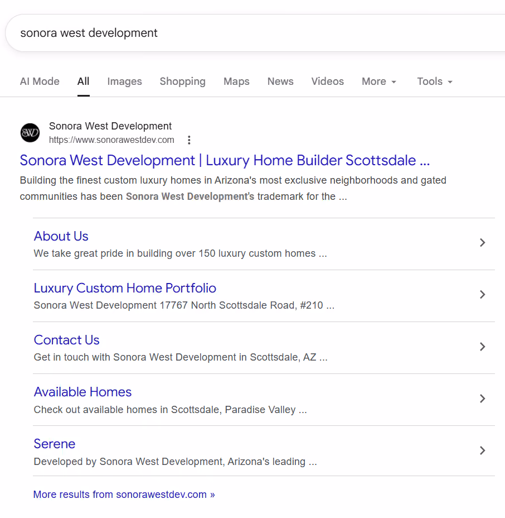Open the Contact Us sitelink
The height and width of the screenshot is (518, 505).
click(67, 340)
